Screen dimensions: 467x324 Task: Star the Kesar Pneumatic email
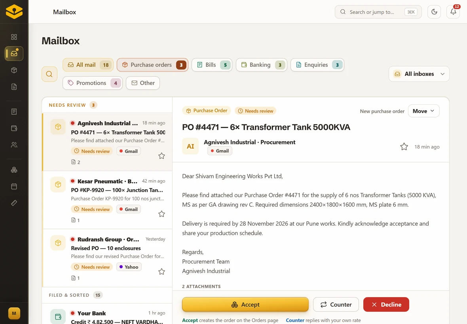coord(161,214)
